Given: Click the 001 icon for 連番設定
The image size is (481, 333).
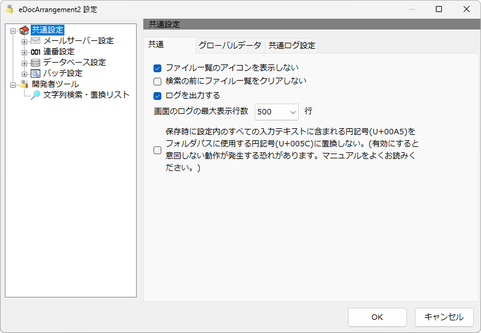Looking at the screenshot, I should point(36,52).
